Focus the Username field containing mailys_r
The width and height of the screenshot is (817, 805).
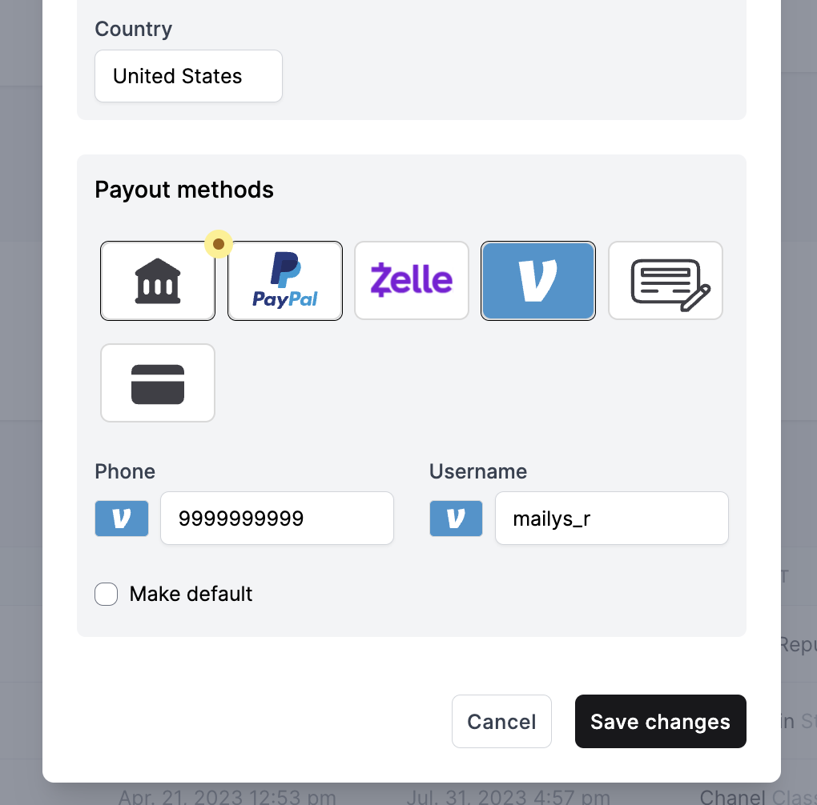point(612,518)
